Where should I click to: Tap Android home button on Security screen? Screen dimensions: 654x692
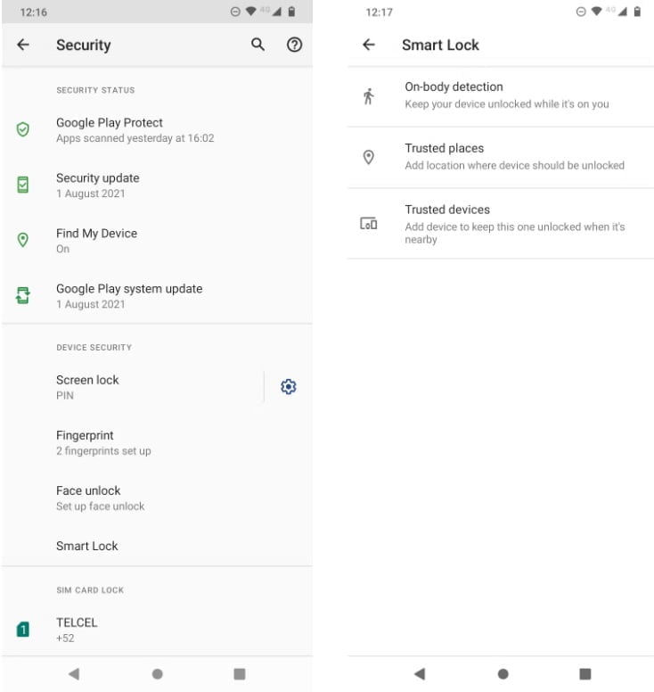158,674
